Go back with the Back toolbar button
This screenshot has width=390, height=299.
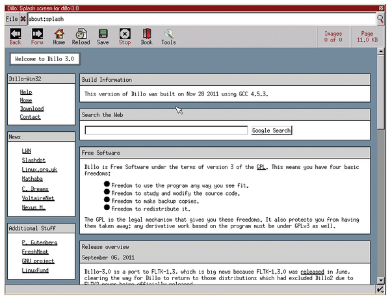16,36
